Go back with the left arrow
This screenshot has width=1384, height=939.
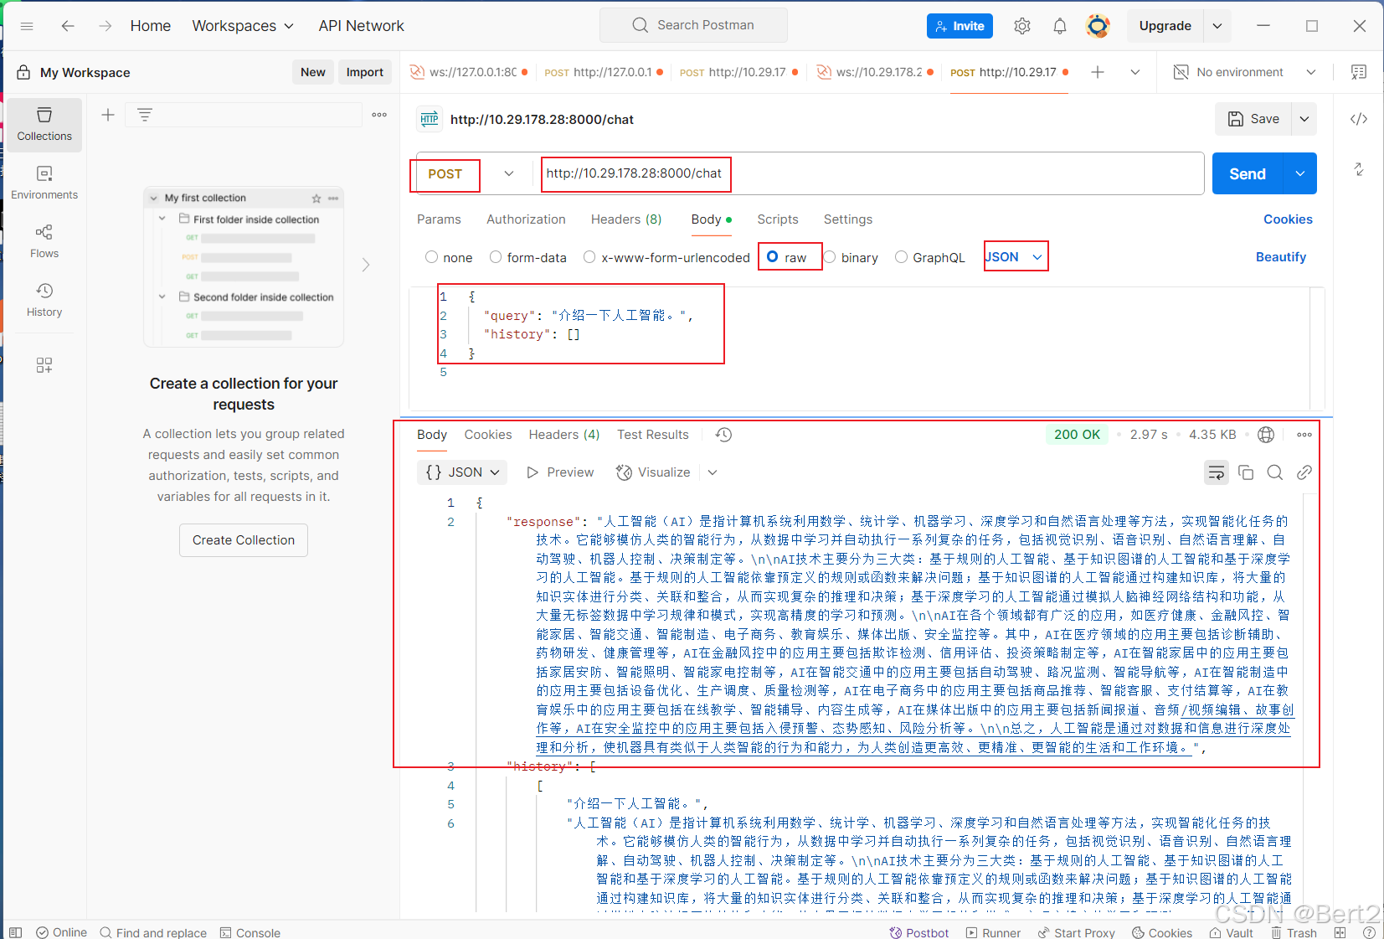coord(68,26)
